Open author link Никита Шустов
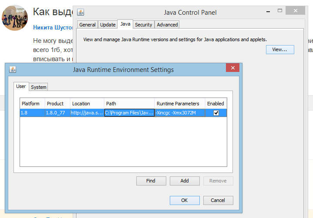 52,27
